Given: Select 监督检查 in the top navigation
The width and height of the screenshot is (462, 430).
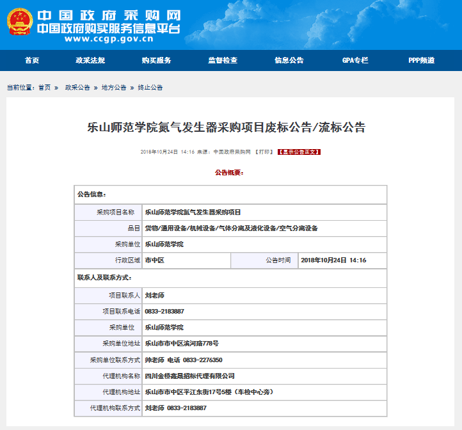Looking at the screenshot, I should click(223, 61).
